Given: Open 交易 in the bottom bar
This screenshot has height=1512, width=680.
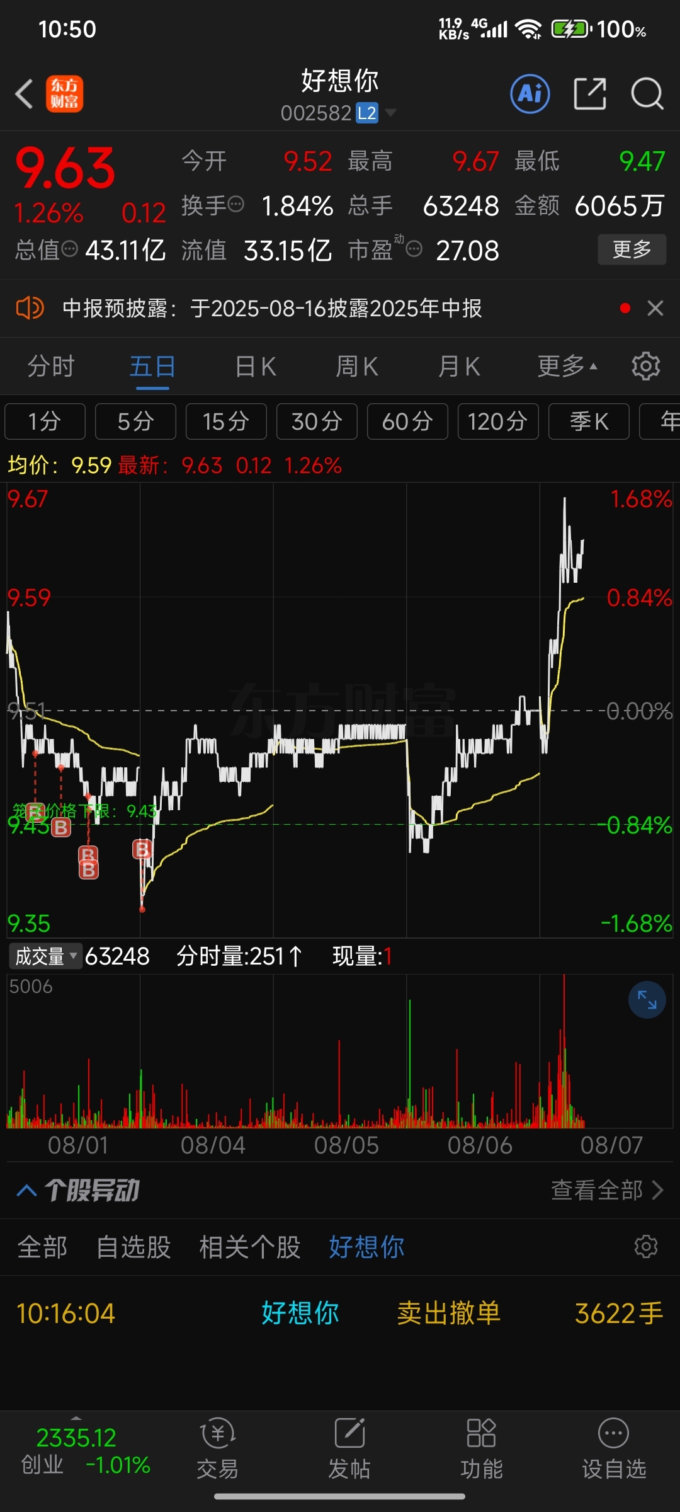Looking at the screenshot, I should click(217, 1449).
